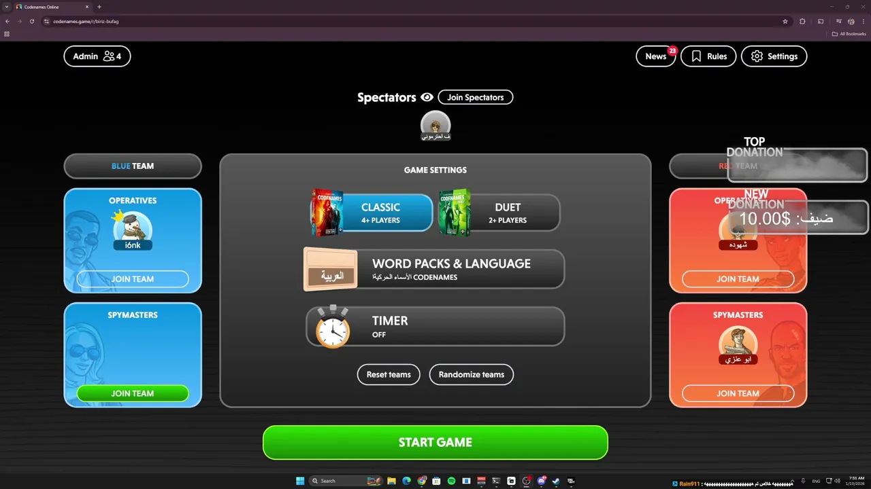Reload the page
The width and height of the screenshot is (871, 489).
pos(31,21)
